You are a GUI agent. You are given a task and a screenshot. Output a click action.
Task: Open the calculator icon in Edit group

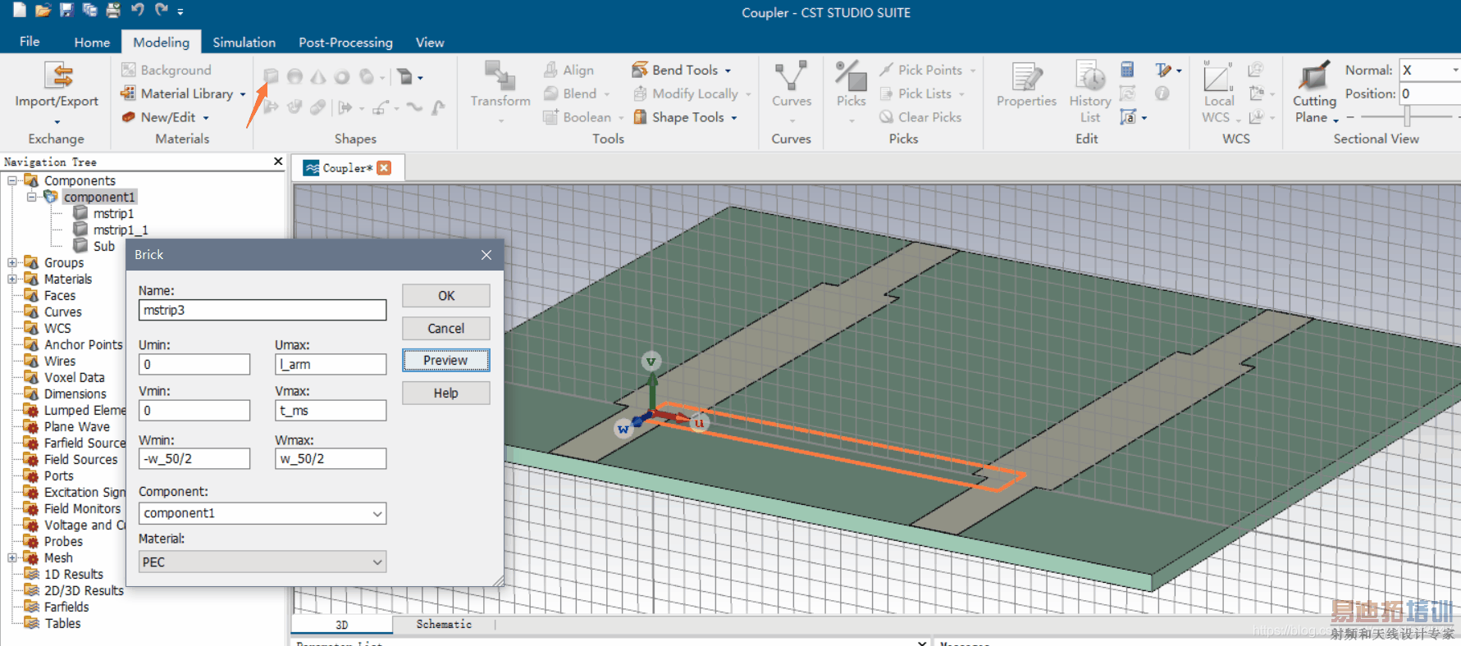(1127, 70)
